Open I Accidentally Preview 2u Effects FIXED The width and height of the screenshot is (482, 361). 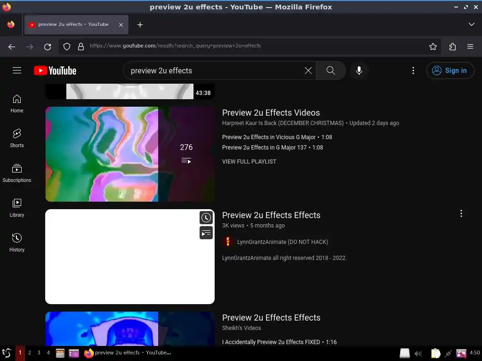(279, 342)
